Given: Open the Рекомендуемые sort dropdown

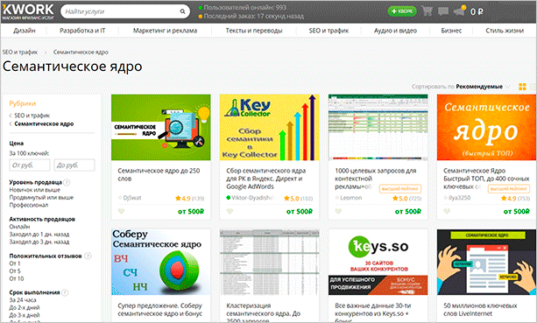Looking at the screenshot, I should pyautogui.click(x=483, y=87).
